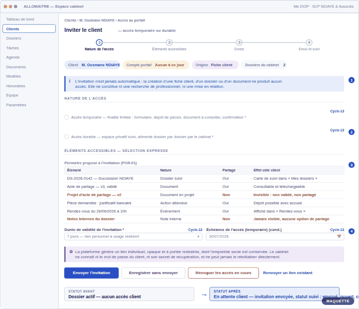Viewport: 359px width, 309px height.
Task: Click Cycle-13 tag above Accès durable
Action: pyautogui.click(x=337, y=130)
